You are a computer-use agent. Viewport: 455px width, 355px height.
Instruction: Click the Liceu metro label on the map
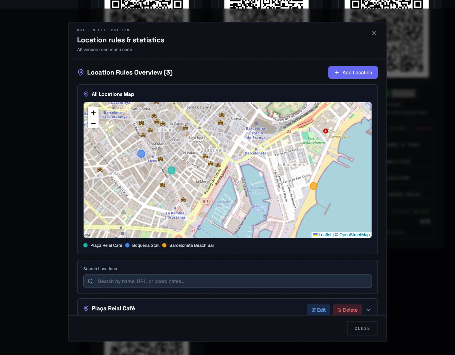click(152, 161)
